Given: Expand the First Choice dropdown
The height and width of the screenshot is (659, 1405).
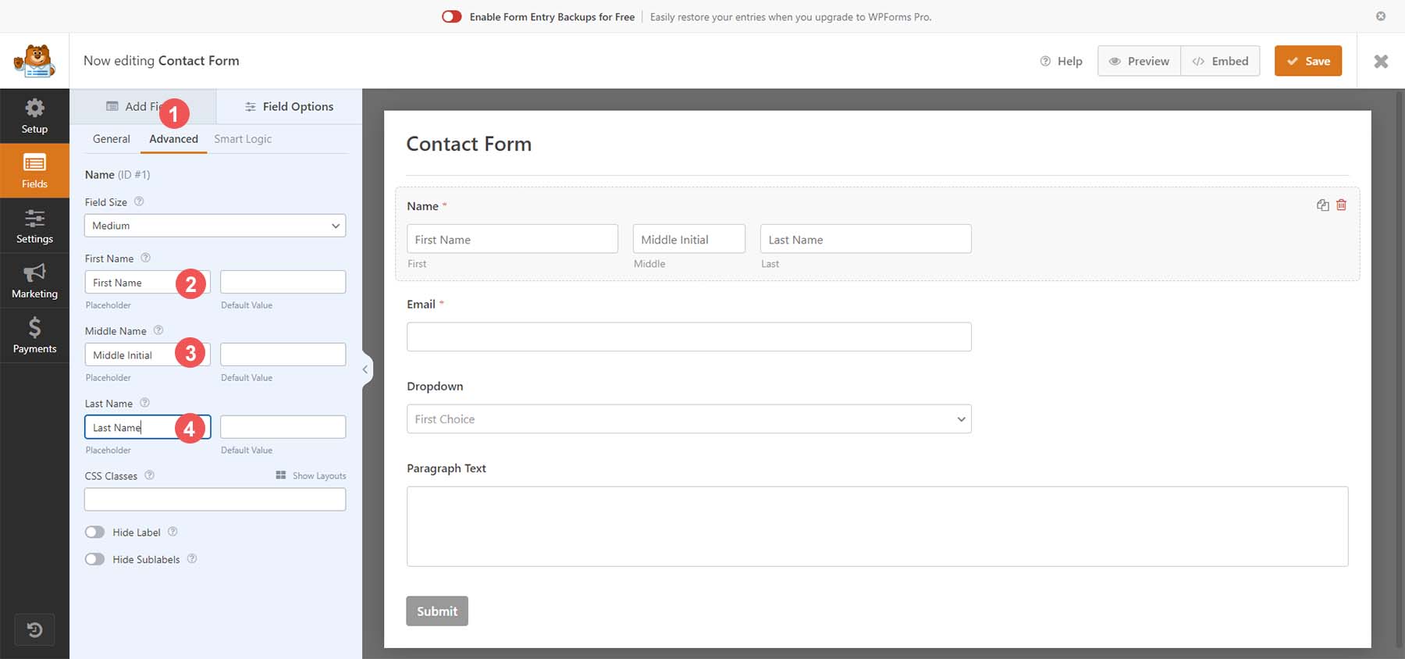Looking at the screenshot, I should (688, 419).
